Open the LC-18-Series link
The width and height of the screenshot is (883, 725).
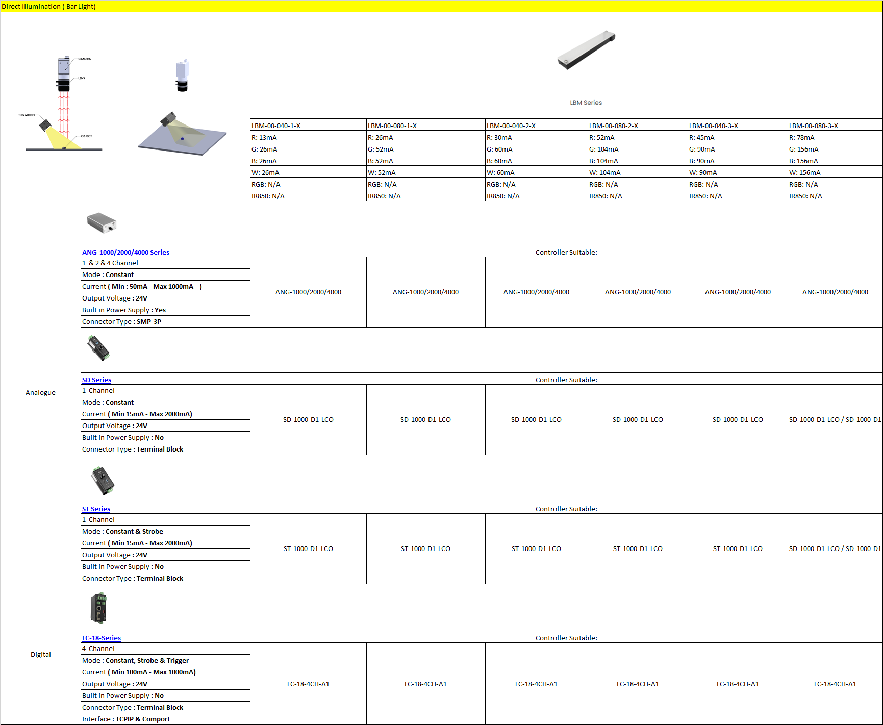click(102, 638)
